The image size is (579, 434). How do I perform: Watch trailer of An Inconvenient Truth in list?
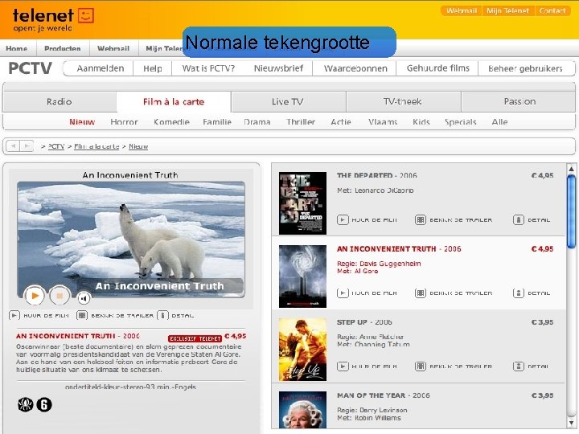tap(454, 293)
